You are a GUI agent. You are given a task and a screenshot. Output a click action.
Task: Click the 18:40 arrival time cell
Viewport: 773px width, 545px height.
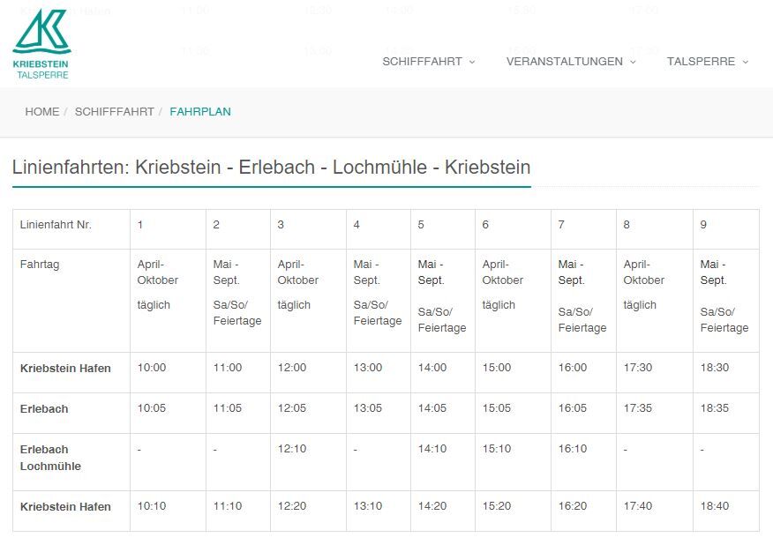point(715,507)
